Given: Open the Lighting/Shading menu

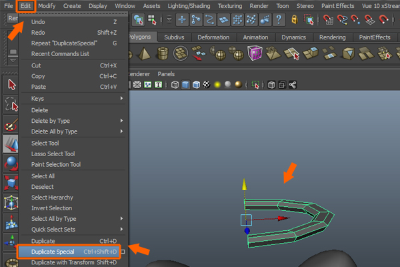Looking at the screenshot, I should point(189,6).
